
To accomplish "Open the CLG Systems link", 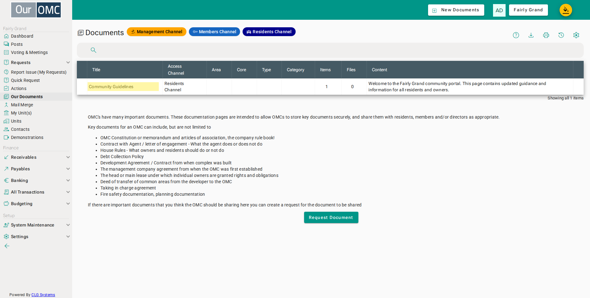I will [43, 295].
